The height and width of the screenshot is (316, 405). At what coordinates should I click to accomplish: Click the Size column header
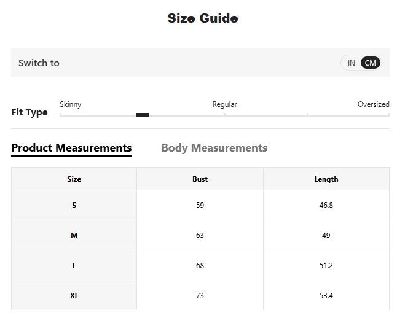[x=74, y=179]
